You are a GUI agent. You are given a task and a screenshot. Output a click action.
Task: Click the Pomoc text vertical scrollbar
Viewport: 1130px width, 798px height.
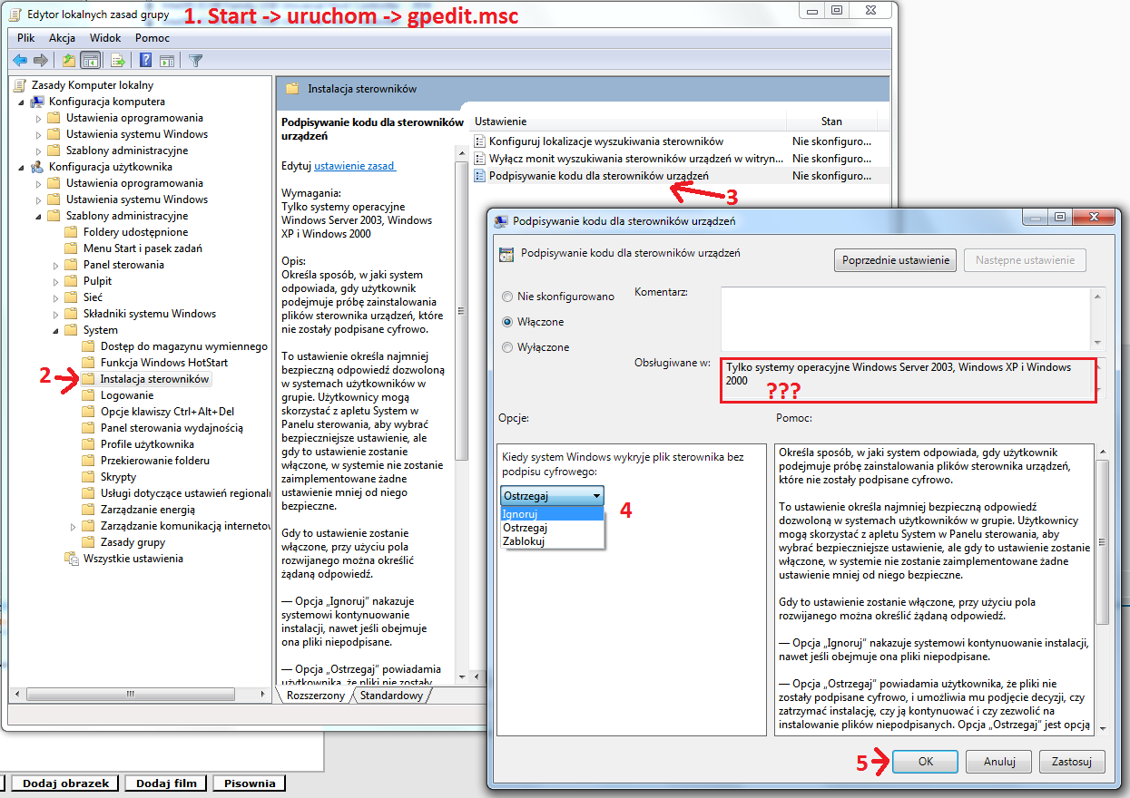point(1102,589)
